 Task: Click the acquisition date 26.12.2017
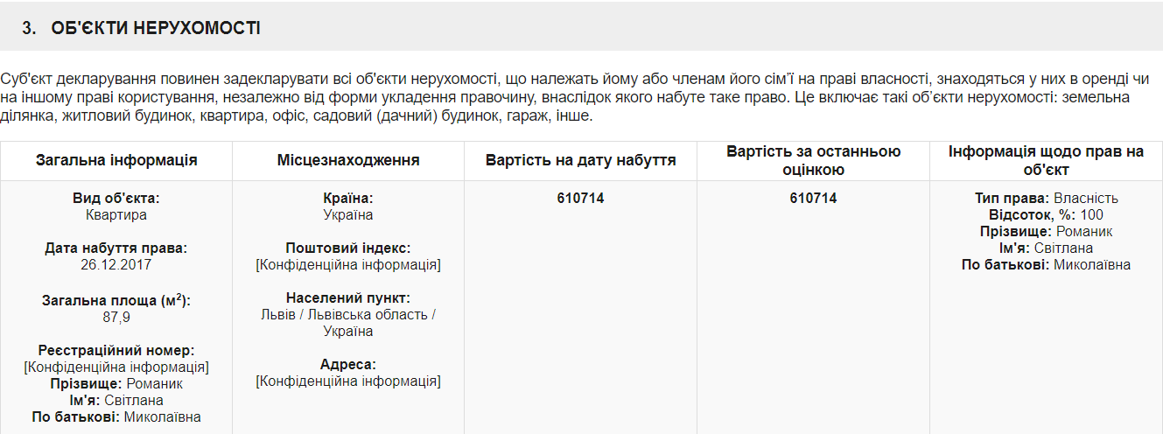pyautogui.click(x=116, y=264)
